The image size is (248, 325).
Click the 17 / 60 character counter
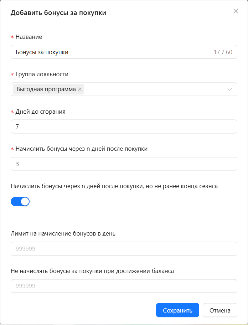[223, 52]
